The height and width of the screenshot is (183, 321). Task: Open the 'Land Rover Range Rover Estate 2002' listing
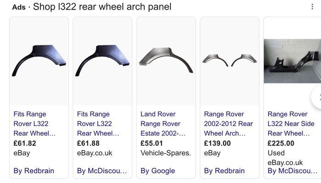coord(163,124)
